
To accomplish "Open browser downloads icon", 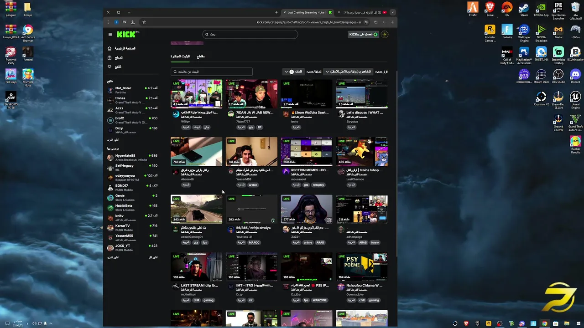I will tap(133, 22).
